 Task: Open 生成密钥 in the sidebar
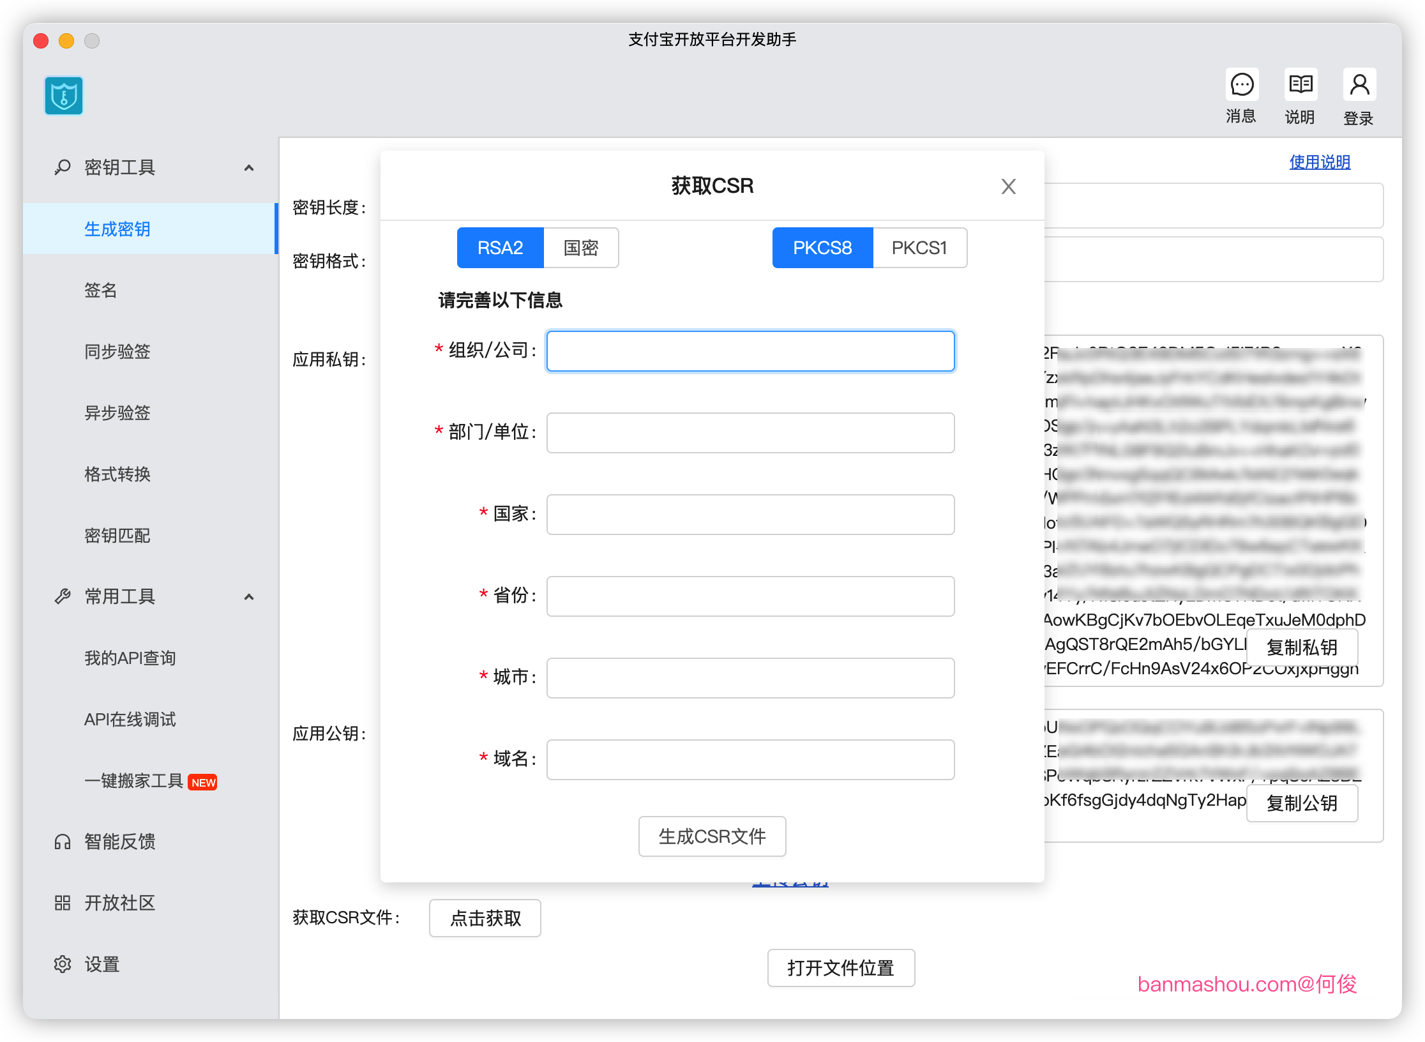tap(149, 229)
